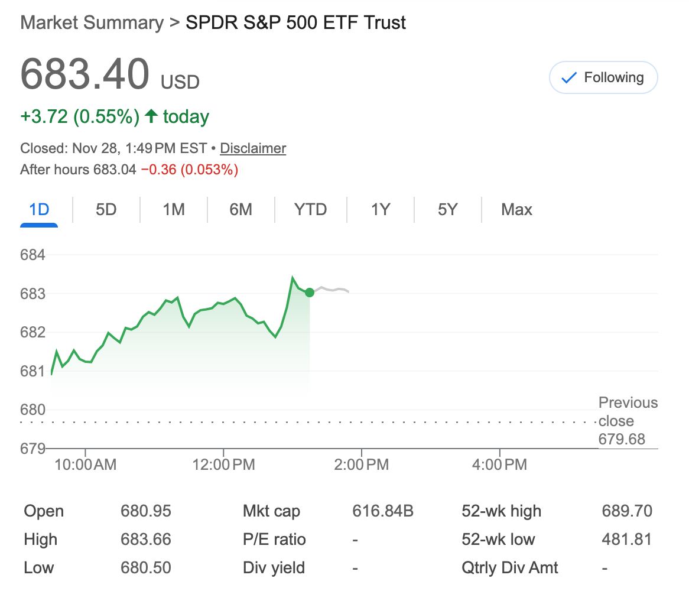689x591 pixels.
Task: View the 1Y price chart
Action: point(381,210)
